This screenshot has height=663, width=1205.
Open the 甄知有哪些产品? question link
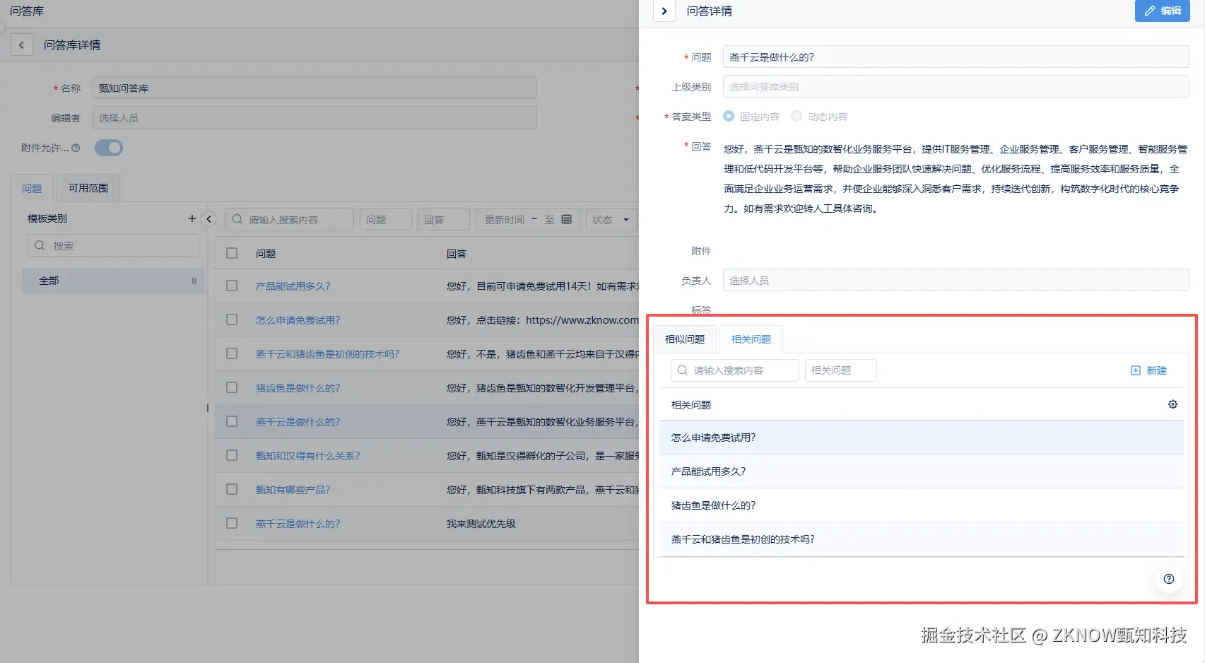(x=293, y=490)
